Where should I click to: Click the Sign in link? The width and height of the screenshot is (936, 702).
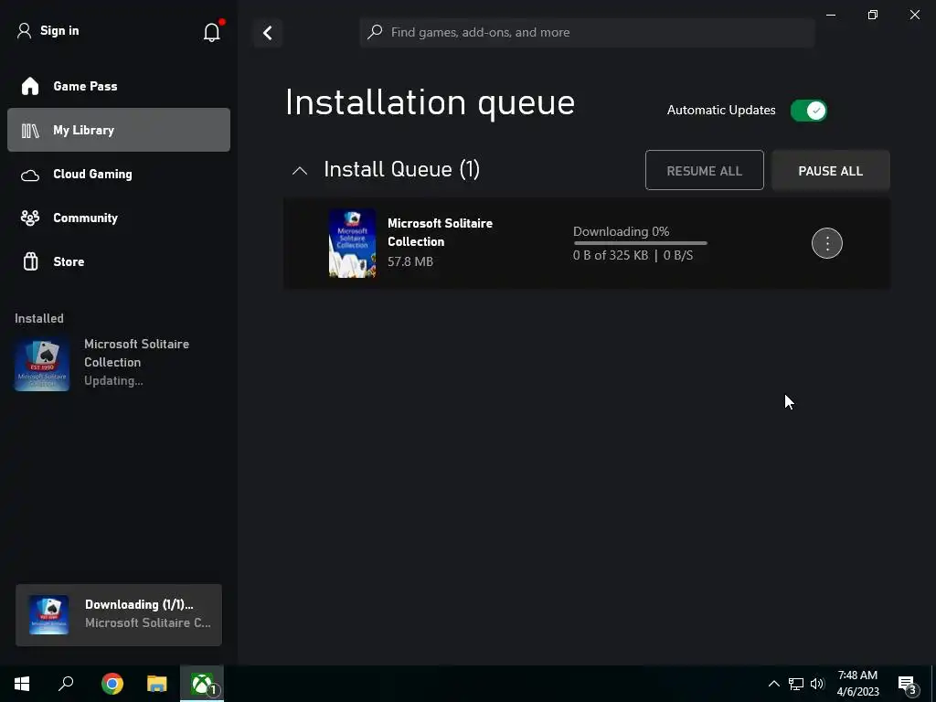point(59,30)
